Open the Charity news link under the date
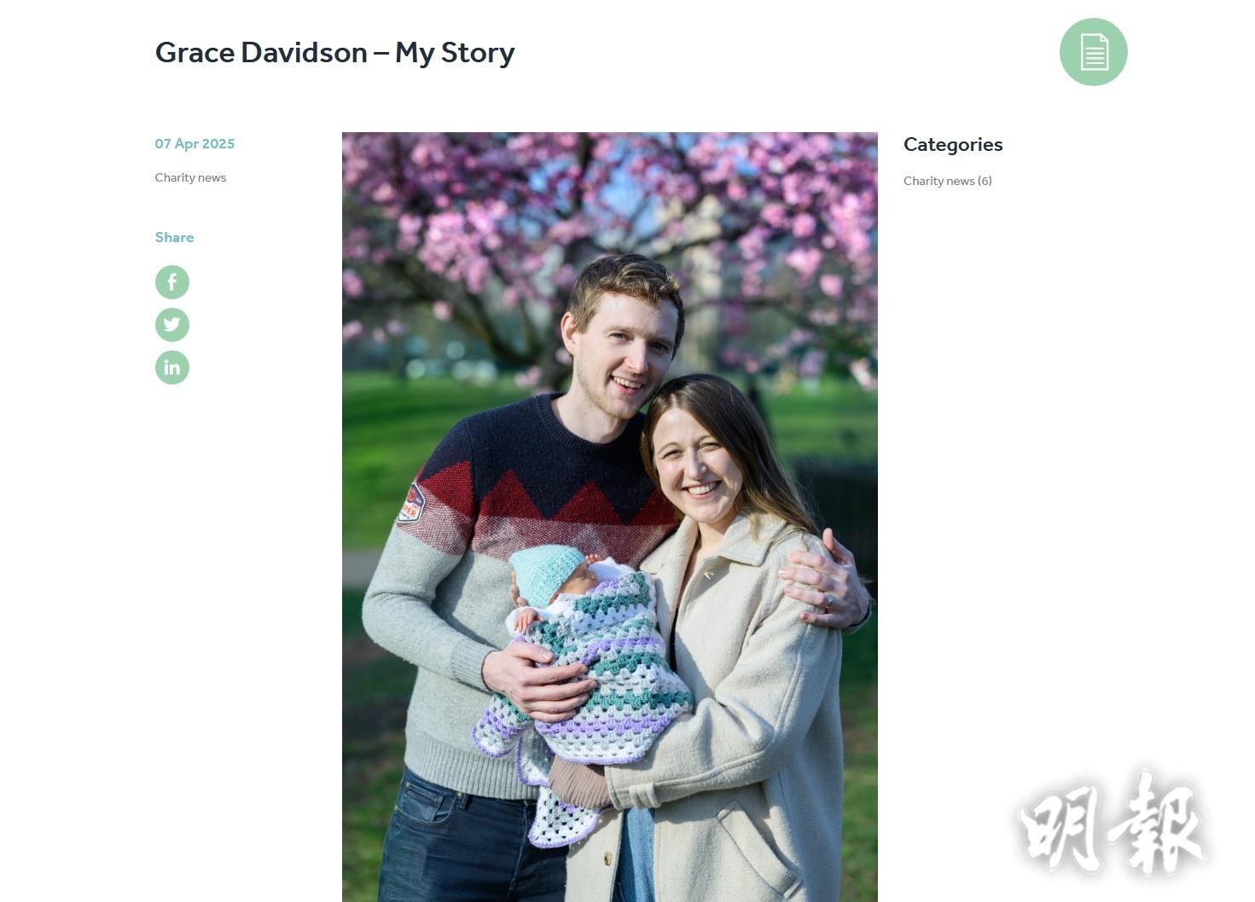 click(190, 177)
